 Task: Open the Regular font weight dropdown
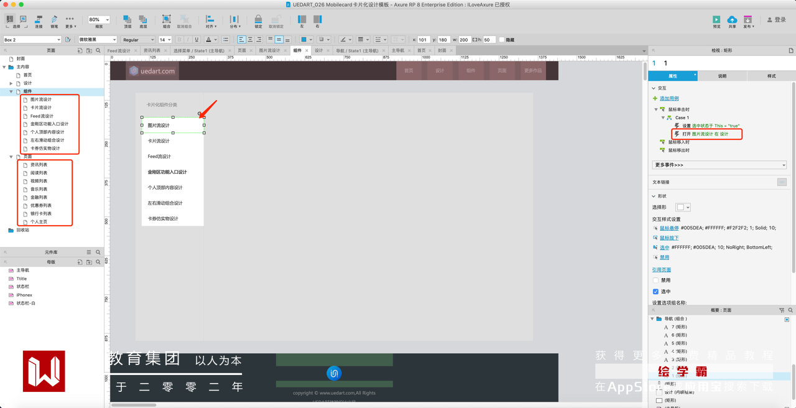138,40
